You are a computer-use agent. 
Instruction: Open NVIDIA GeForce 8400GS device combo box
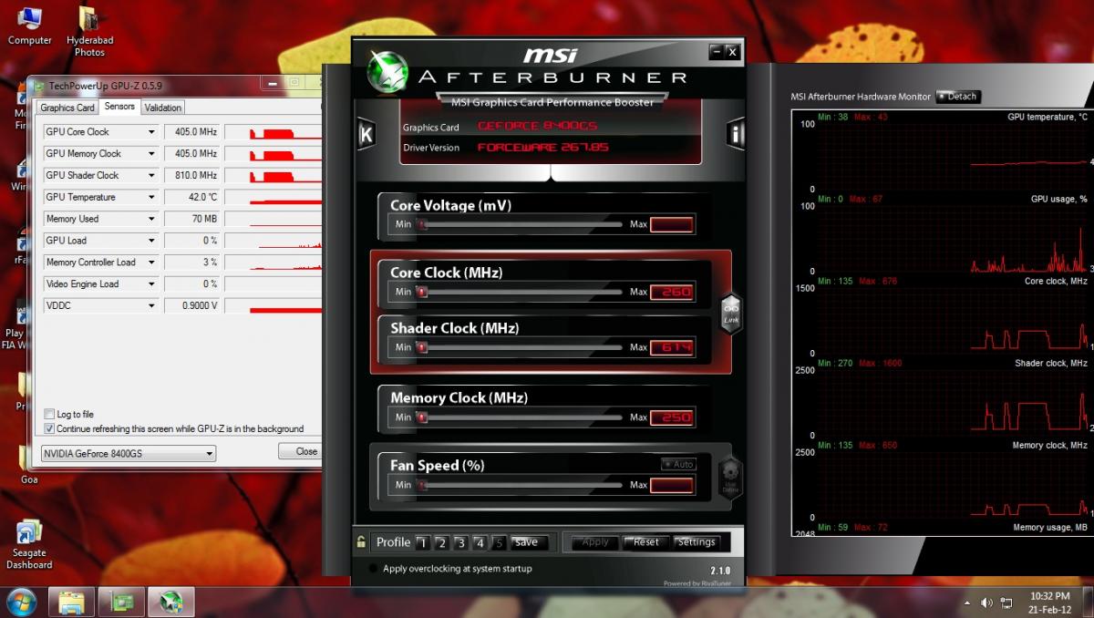(129, 453)
